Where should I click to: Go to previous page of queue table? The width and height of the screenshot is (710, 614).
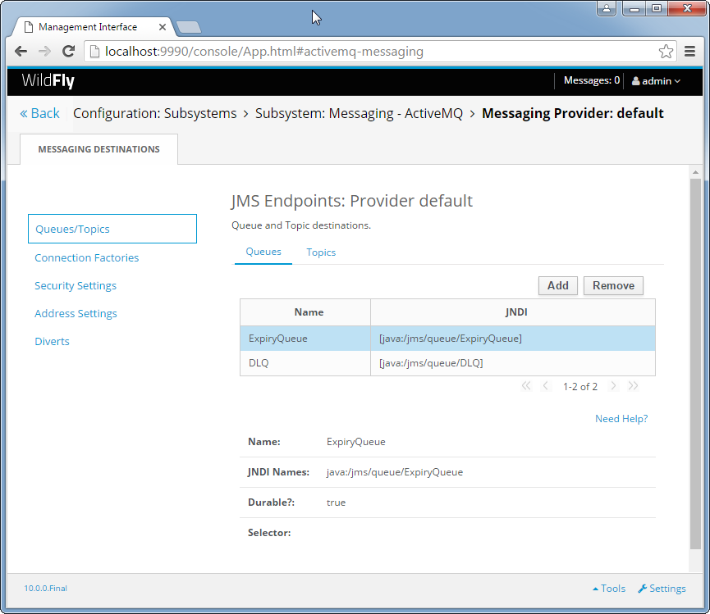(x=546, y=385)
